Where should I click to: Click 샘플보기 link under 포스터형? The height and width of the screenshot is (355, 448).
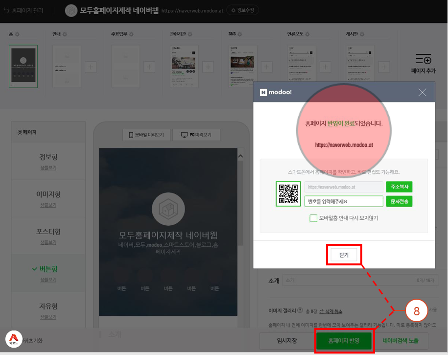pyautogui.click(x=48, y=242)
